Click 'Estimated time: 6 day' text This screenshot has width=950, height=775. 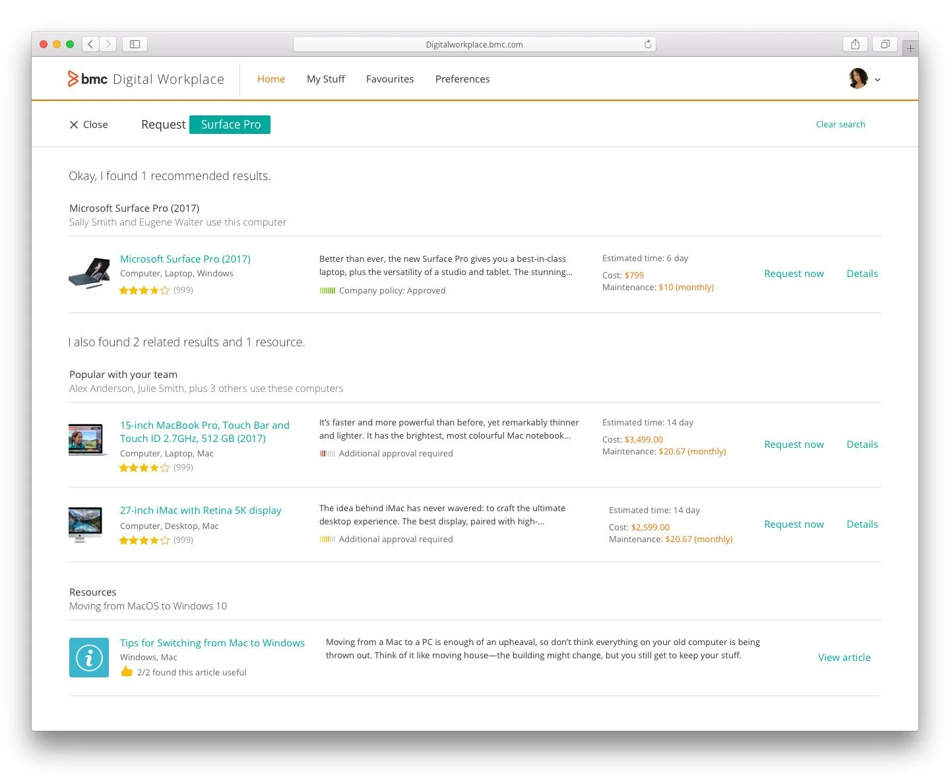click(645, 259)
